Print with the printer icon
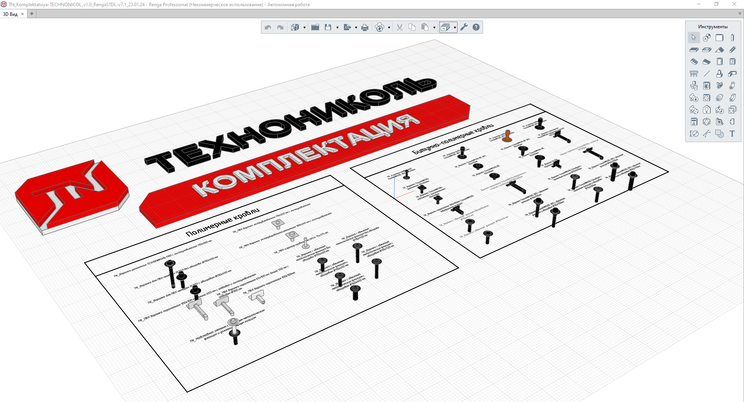This screenshot has width=744, height=402. [365, 27]
